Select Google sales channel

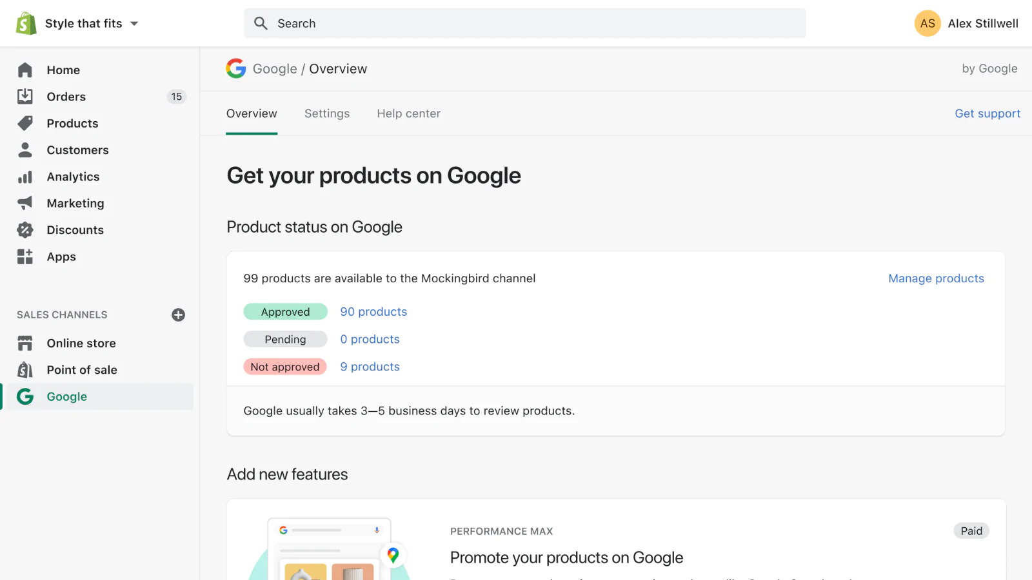(66, 396)
